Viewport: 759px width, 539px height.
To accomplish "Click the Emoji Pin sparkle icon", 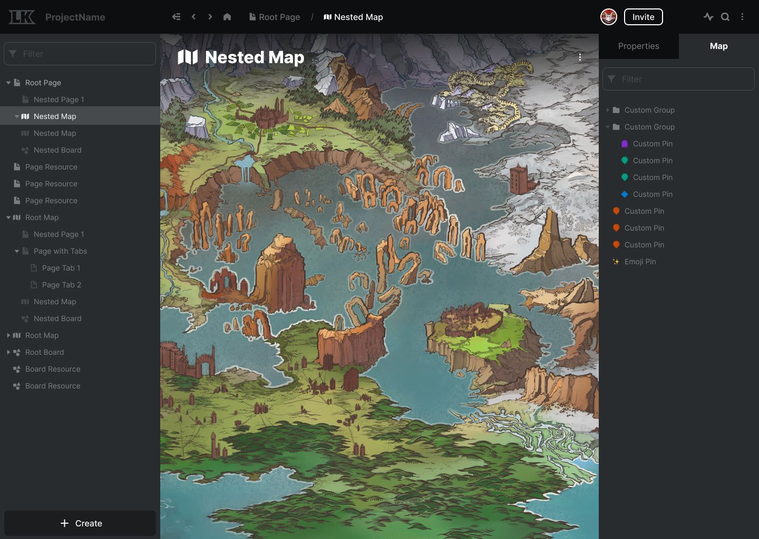I will click(x=616, y=262).
